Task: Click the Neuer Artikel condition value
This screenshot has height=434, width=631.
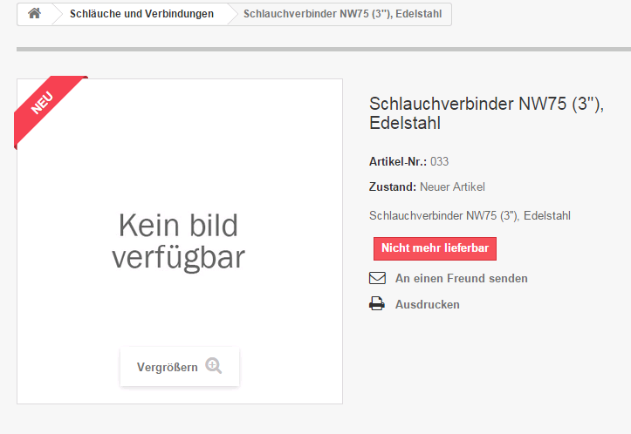Action: [x=452, y=187]
